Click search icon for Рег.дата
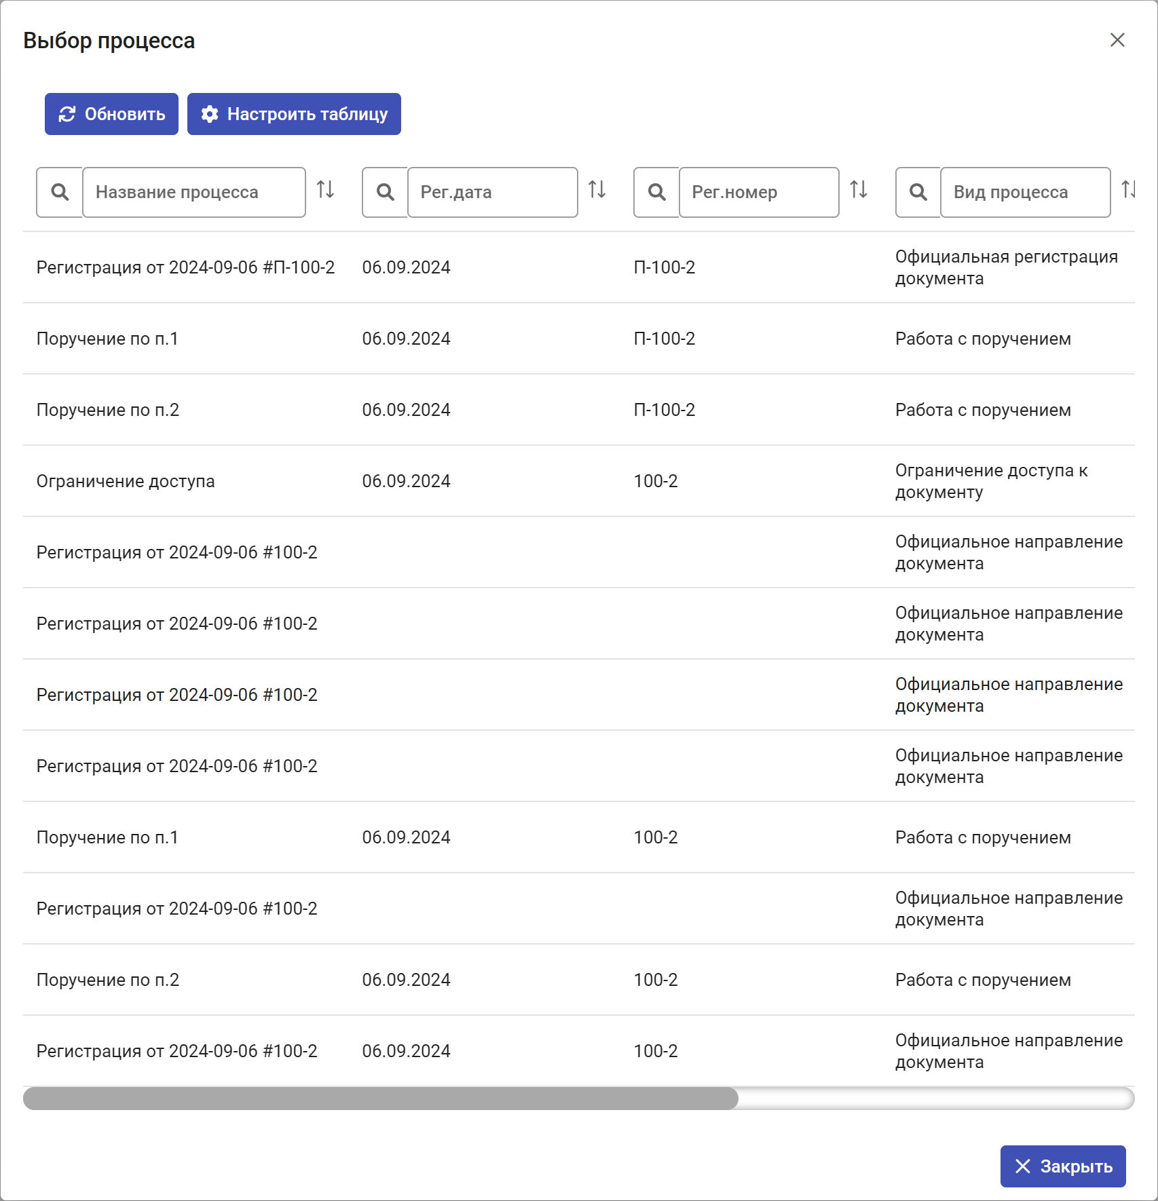 (x=385, y=192)
